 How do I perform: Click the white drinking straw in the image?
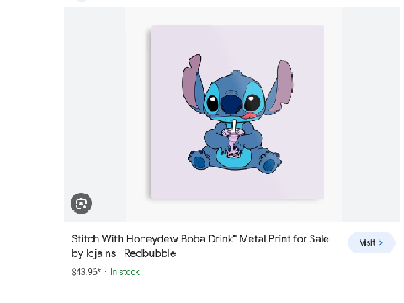pos(234,126)
